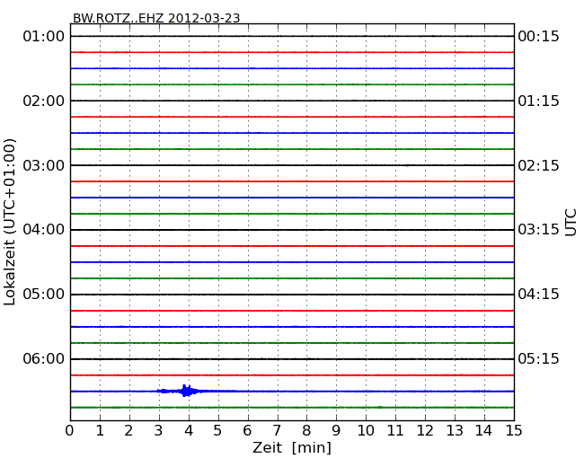Click the 00:15 UTC label

538,37
